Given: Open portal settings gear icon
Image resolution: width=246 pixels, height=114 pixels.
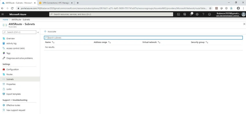Looking at the screenshot, I should 197,14.
